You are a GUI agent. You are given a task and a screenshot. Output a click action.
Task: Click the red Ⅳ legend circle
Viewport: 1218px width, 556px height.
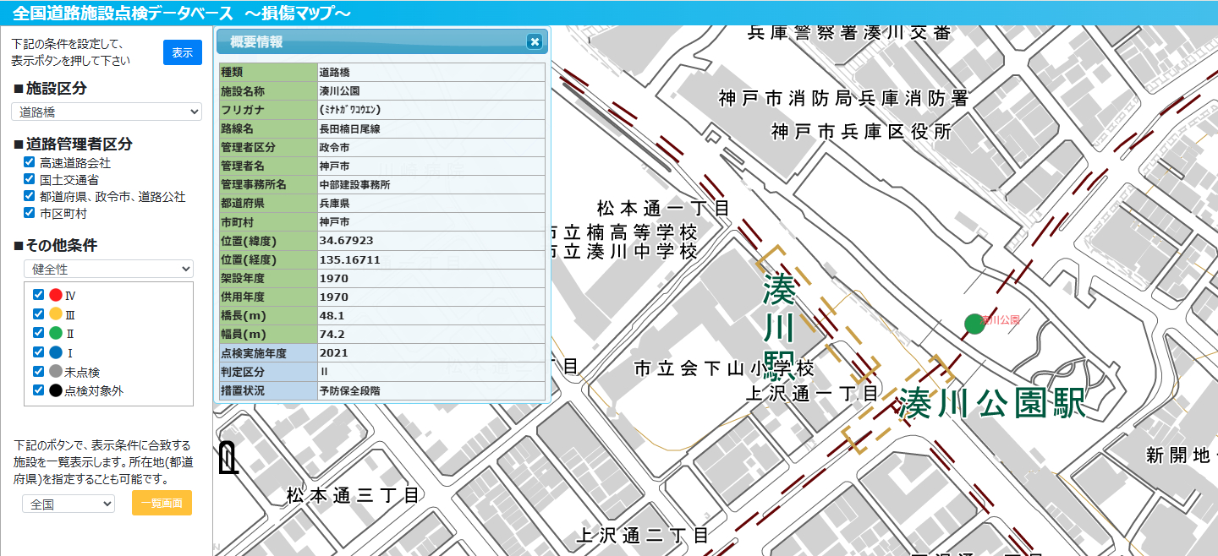pyautogui.click(x=56, y=295)
